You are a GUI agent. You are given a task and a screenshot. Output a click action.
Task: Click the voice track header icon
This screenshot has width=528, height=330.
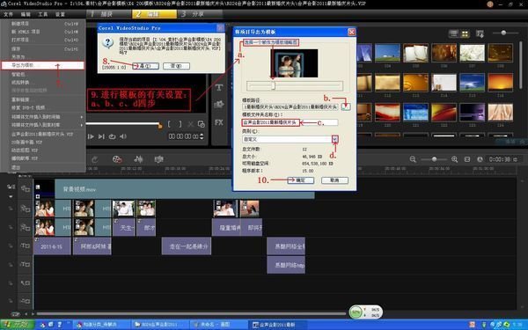(x=26, y=283)
